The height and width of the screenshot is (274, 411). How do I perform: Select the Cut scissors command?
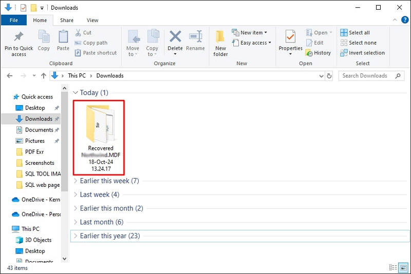(x=83, y=33)
